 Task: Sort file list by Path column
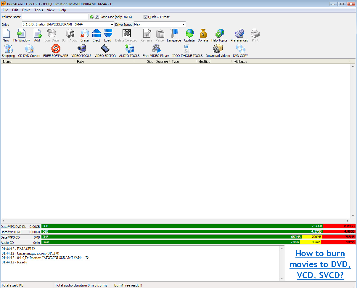pyautogui.click(x=104, y=62)
